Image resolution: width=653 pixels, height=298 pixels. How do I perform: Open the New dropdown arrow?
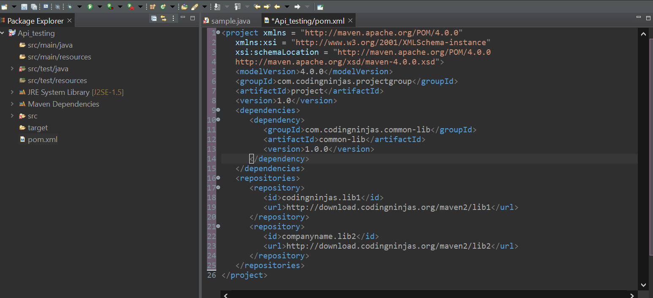click(x=14, y=6)
